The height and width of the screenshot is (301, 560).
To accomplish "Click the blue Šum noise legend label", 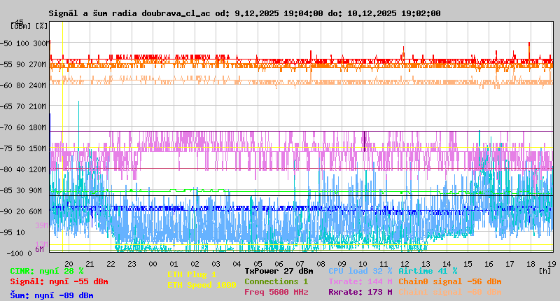I will (51, 295).
